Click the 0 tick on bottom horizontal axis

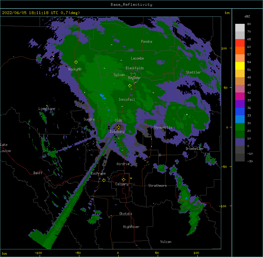[x=118, y=253]
